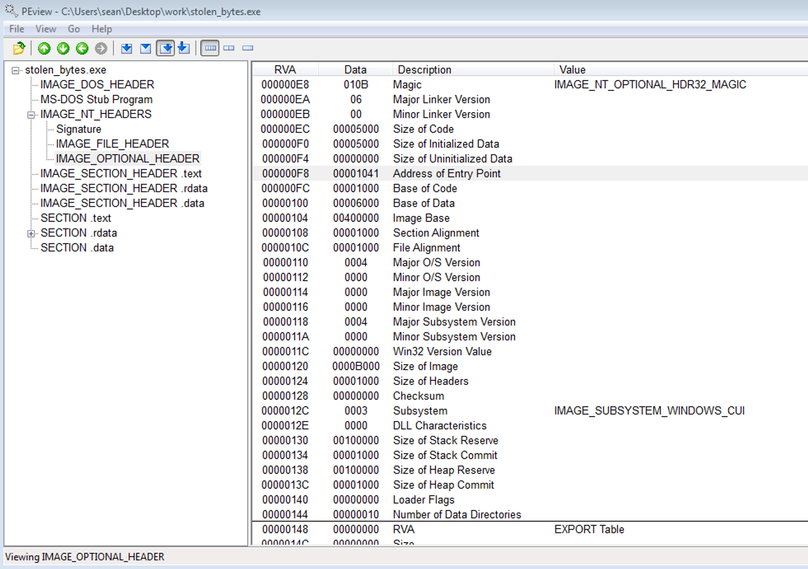Toggle the pressed blue address view button
Image resolution: width=808 pixels, height=569 pixels.
165,48
